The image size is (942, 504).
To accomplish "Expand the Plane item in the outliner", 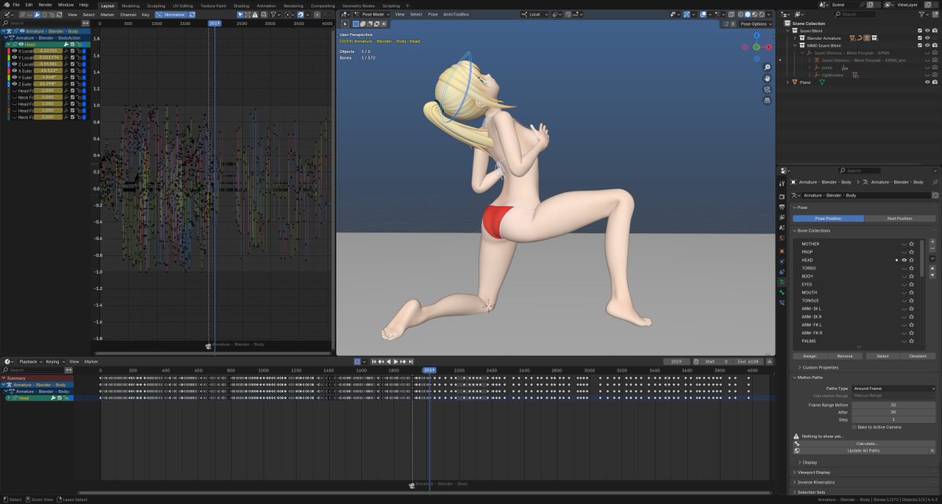I will click(x=787, y=82).
